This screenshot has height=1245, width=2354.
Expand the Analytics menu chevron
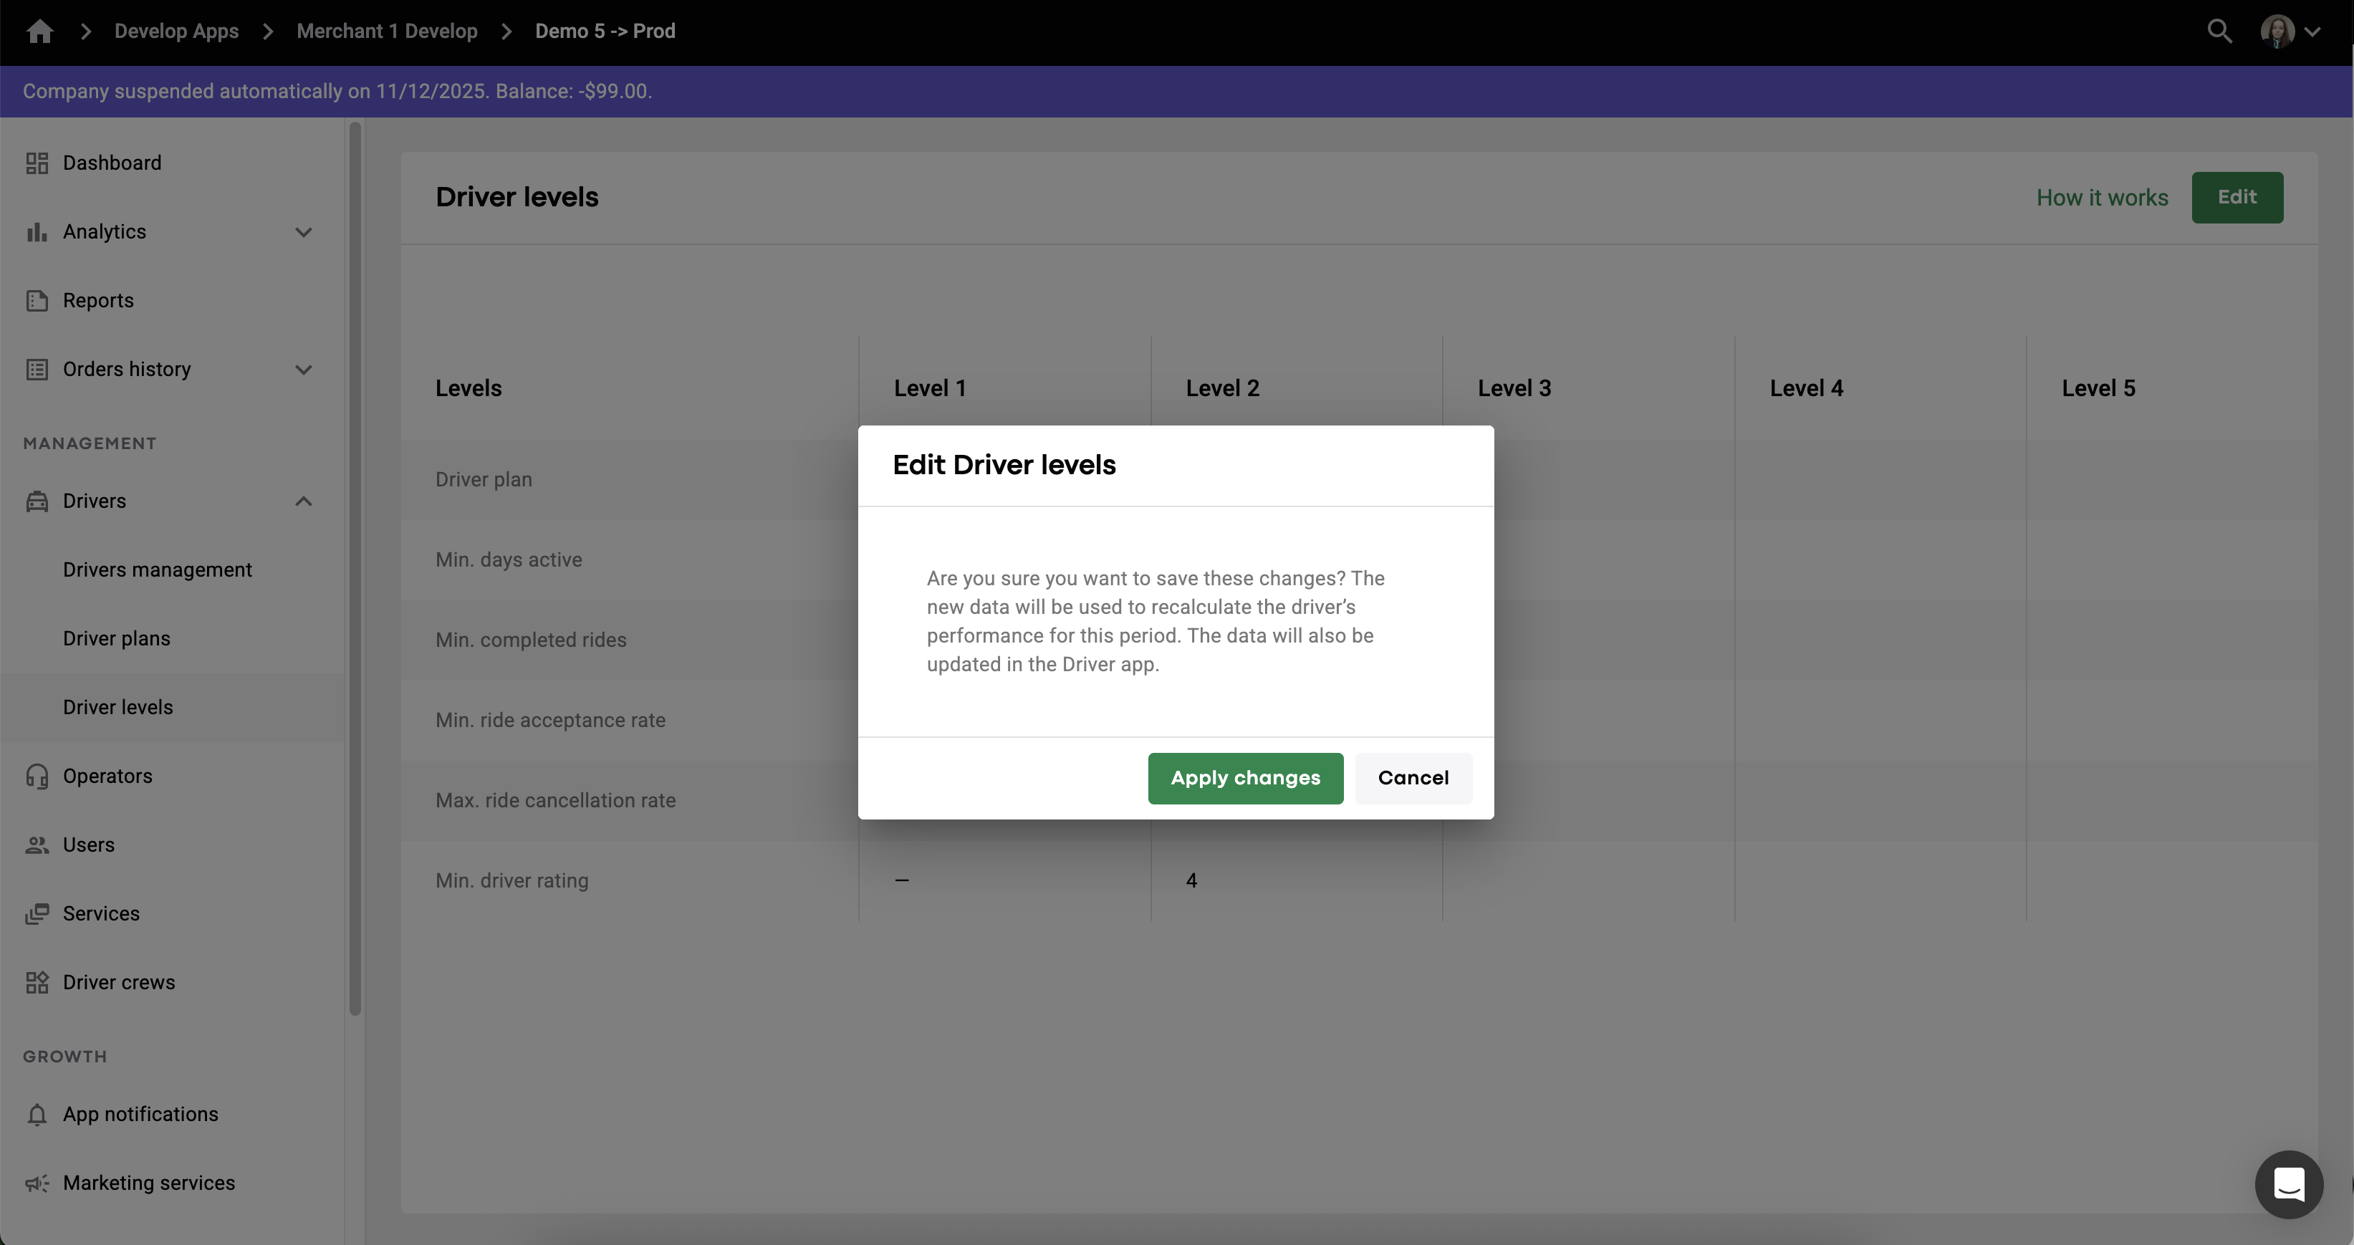(x=304, y=232)
